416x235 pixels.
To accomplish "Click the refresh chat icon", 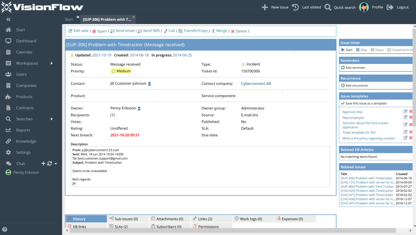I will tap(49, 163).
